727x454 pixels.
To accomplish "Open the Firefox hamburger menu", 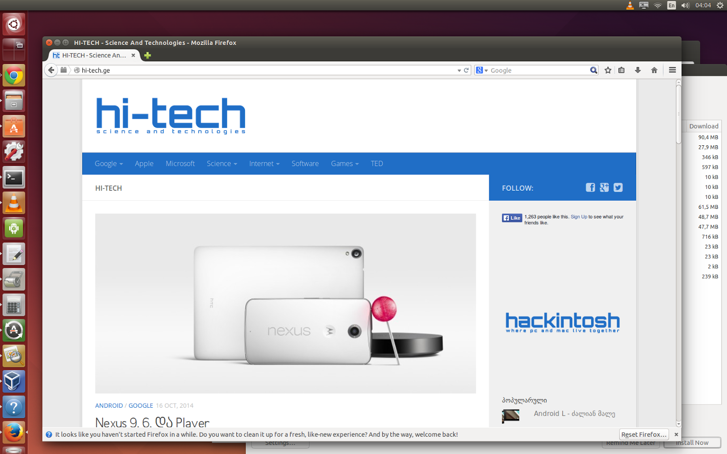I will click(x=672, y=70).
